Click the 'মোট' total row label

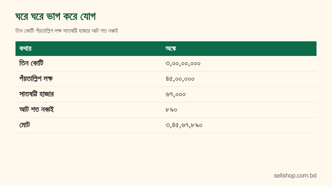[x=25, y=125]
